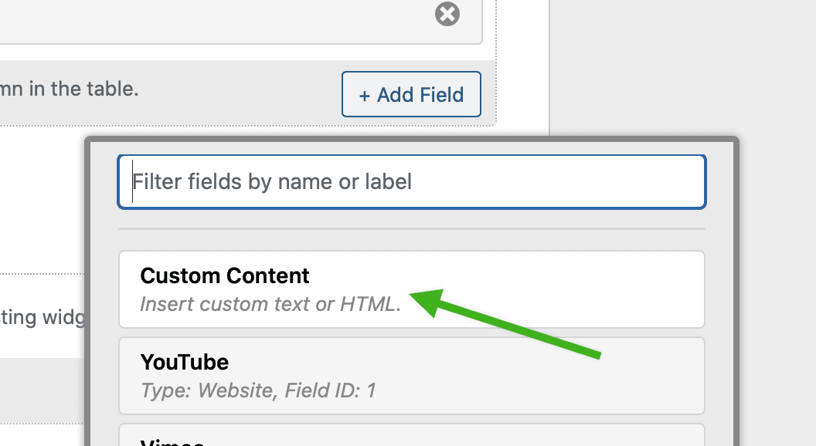Select the partially visible Vimeo option
The height and width of the screenshot is (446, 816).
pyautogui.click(x=411, y=440)
